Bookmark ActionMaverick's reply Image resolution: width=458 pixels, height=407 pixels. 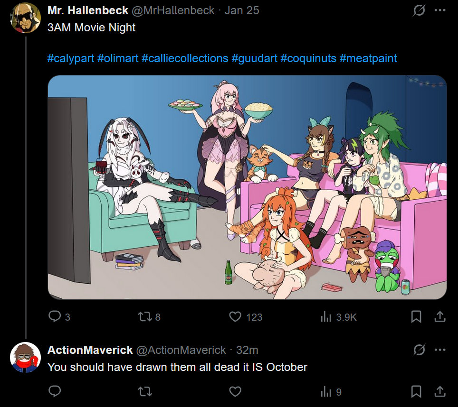click(x=416, y=391)
